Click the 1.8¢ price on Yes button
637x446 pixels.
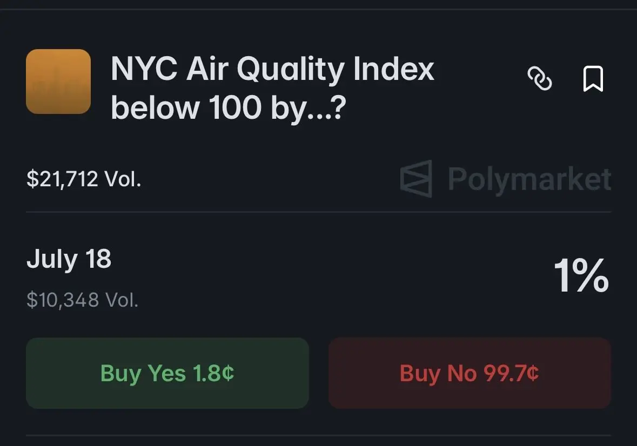click(x=213, y=373)
